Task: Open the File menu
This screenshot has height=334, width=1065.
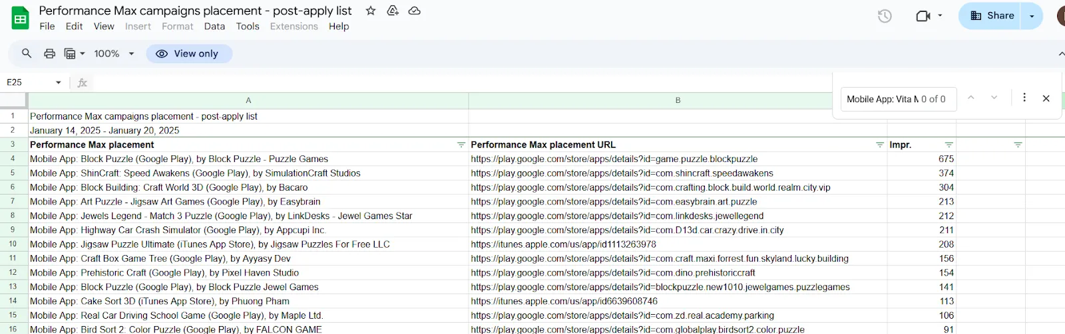Action: pos(47,27)
